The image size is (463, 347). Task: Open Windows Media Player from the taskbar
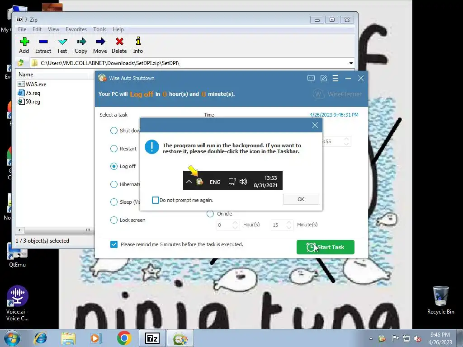click(x=95, y=338)
